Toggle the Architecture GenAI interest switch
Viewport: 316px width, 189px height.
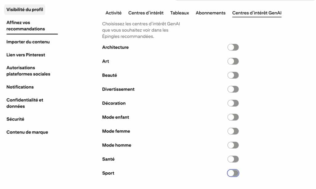click(233, 47)
